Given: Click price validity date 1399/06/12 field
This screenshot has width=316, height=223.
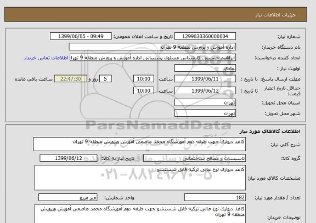Looking at the screenshot, I should coord(205,90).
